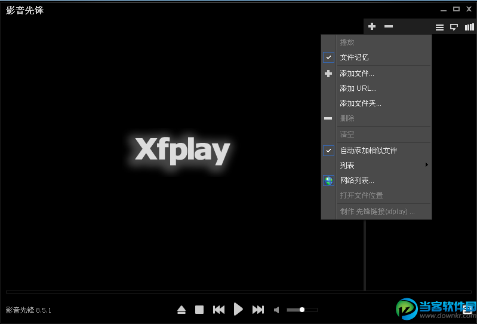Expand the 列表 submenu
Screen dimensions: 477x324
[376, 165]
